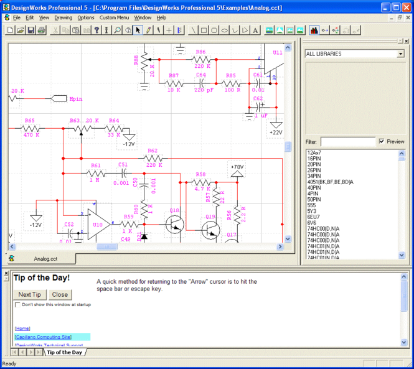Open the Capilano Computing Site link
414x369 pixels.
(x=44, y=337)
